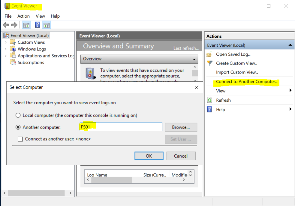The image size is (295, 206).
Task: Click the FS01 computer name input field
Action: tap(121, 127)
